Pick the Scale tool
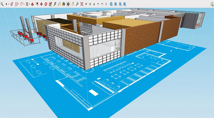The width and height of the screenshot is (214, 118). click(x=50, y=4)
